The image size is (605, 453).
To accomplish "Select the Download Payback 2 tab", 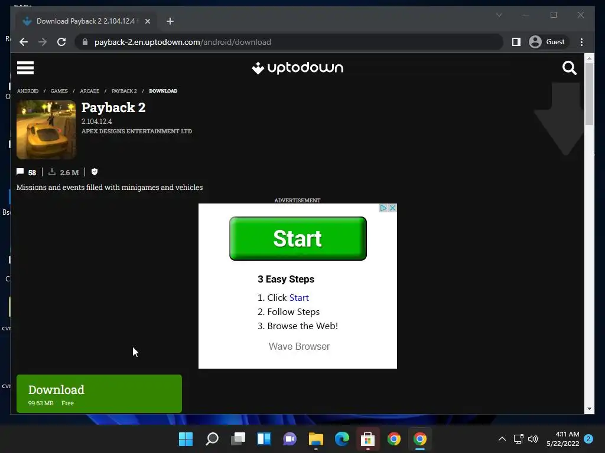I will pos(86,21).
